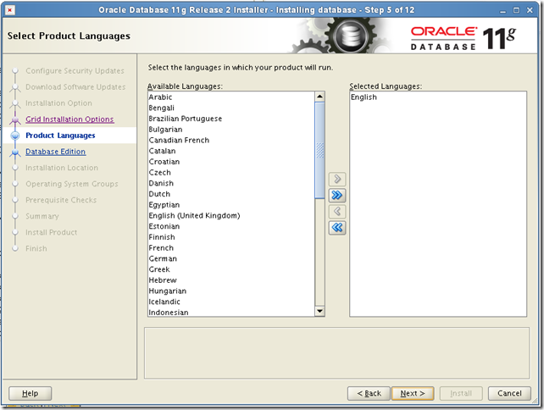Click the Available Languages scrollbar thumb
This screenshot has width=544, height=410.
319,150
